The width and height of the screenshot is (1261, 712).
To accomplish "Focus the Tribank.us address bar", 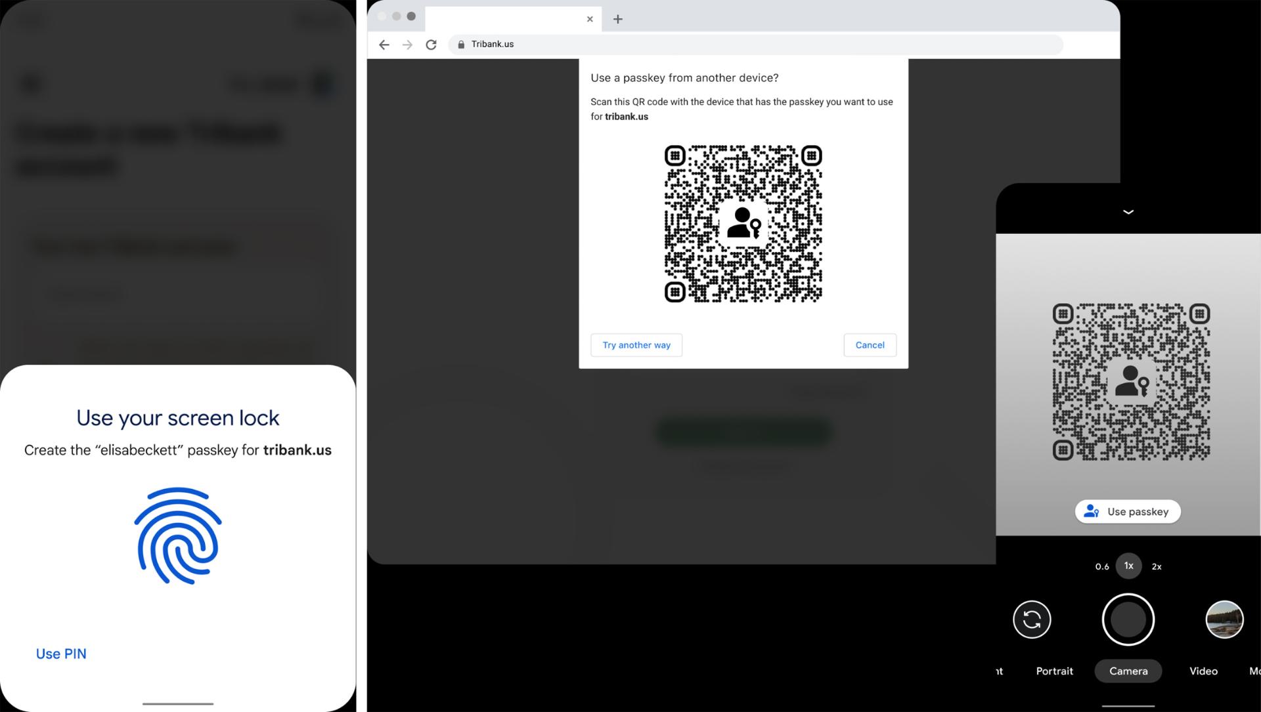I will (755, 45).
